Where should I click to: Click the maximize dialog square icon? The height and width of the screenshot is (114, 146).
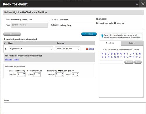[x=137, y=4]
